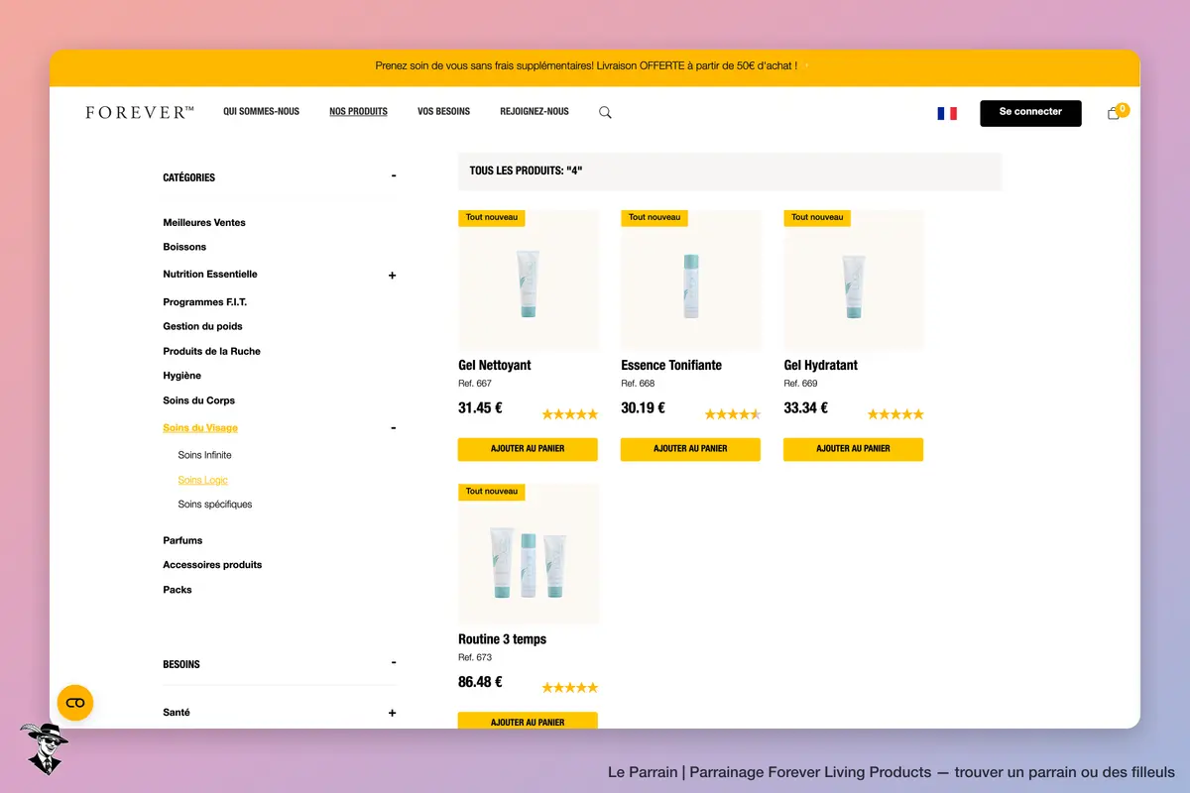The image size is (1190, 793).
Task: Open the Soins spécifiques subcategory
Action: click(x=215, y=505)
